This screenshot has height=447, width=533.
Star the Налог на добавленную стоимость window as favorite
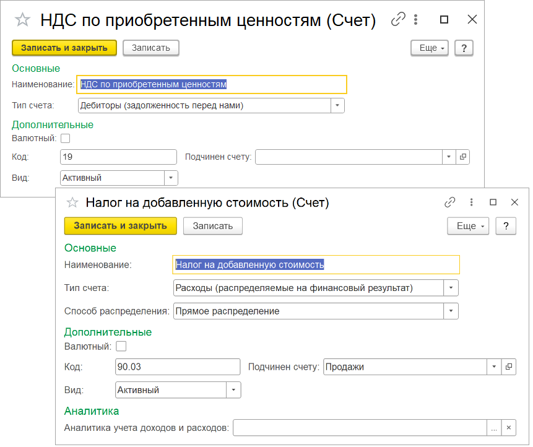click(x=72, y=202)
